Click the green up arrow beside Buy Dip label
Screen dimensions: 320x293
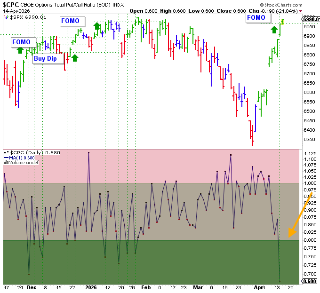click(x=75, y=58)
